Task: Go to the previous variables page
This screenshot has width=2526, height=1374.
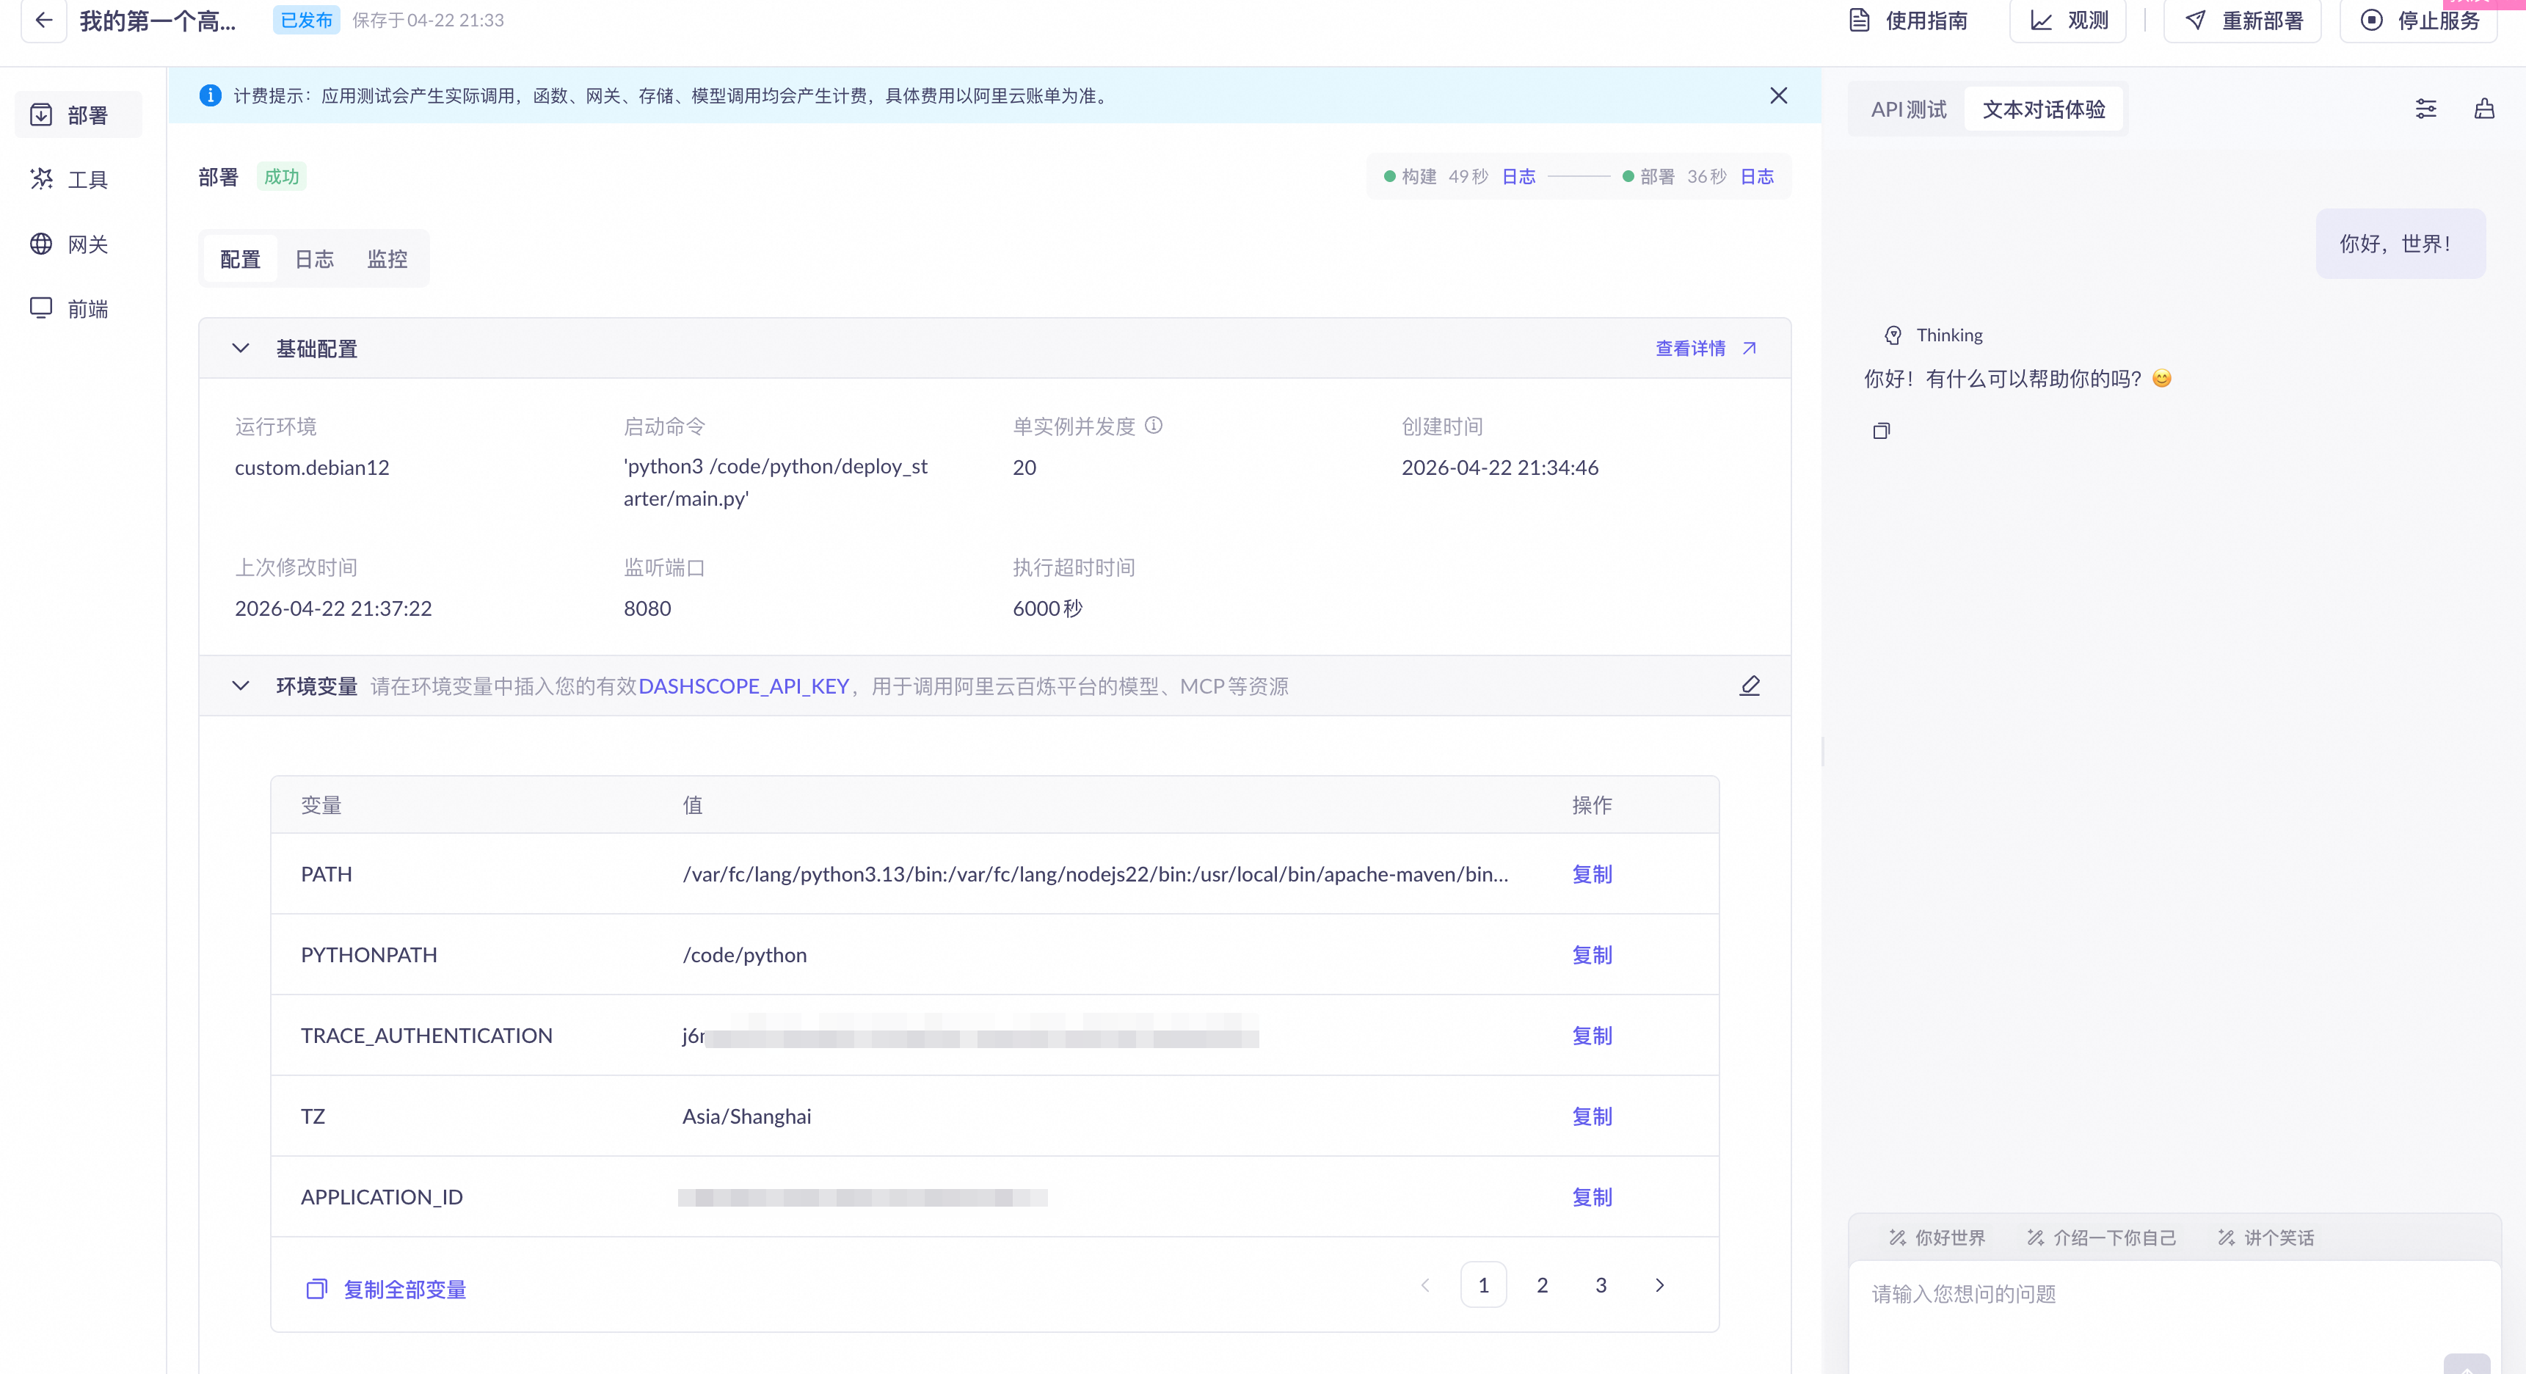Action: (1426, 1284)
